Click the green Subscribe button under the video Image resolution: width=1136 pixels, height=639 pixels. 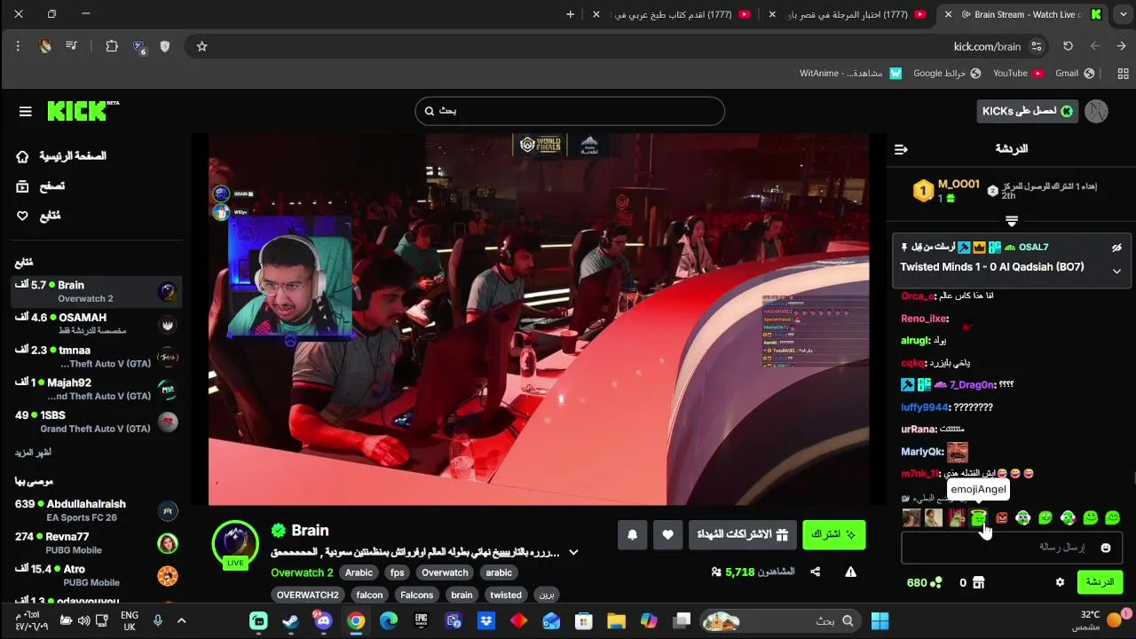pos(833,534)
